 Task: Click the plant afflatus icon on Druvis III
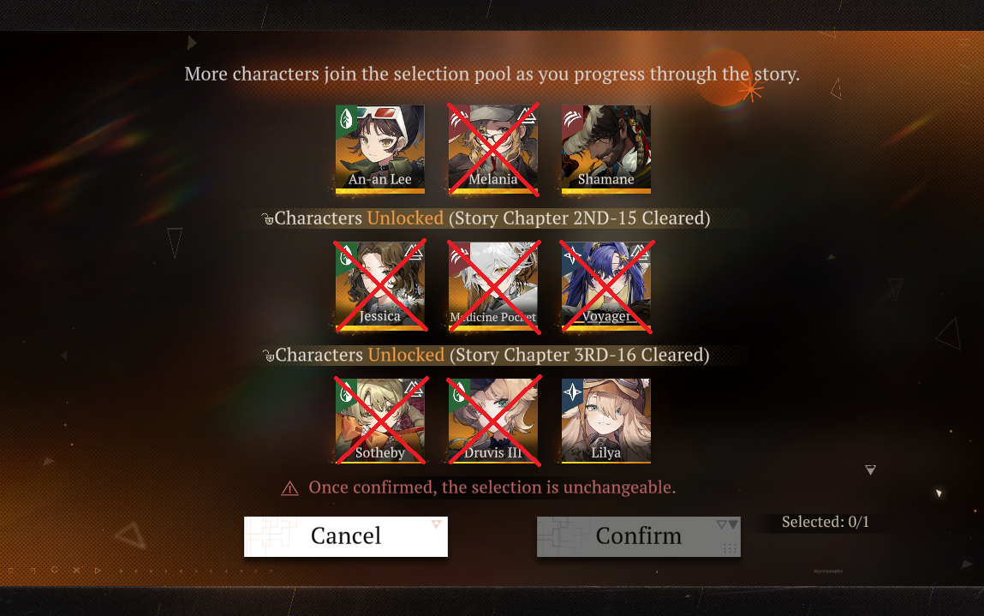459,392
